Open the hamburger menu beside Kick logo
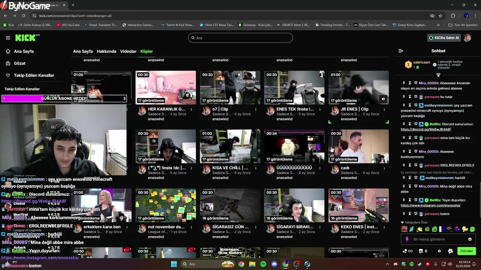This screenshot has height=270, width=481. point(8,38)
